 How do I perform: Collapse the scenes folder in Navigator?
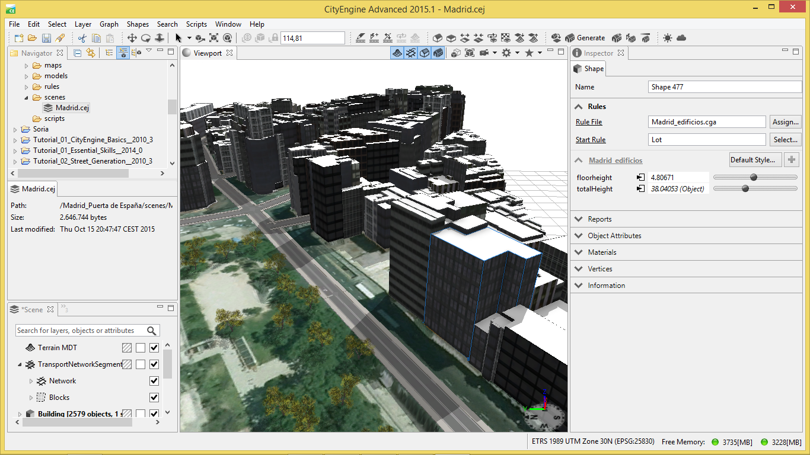click(26, 97)
